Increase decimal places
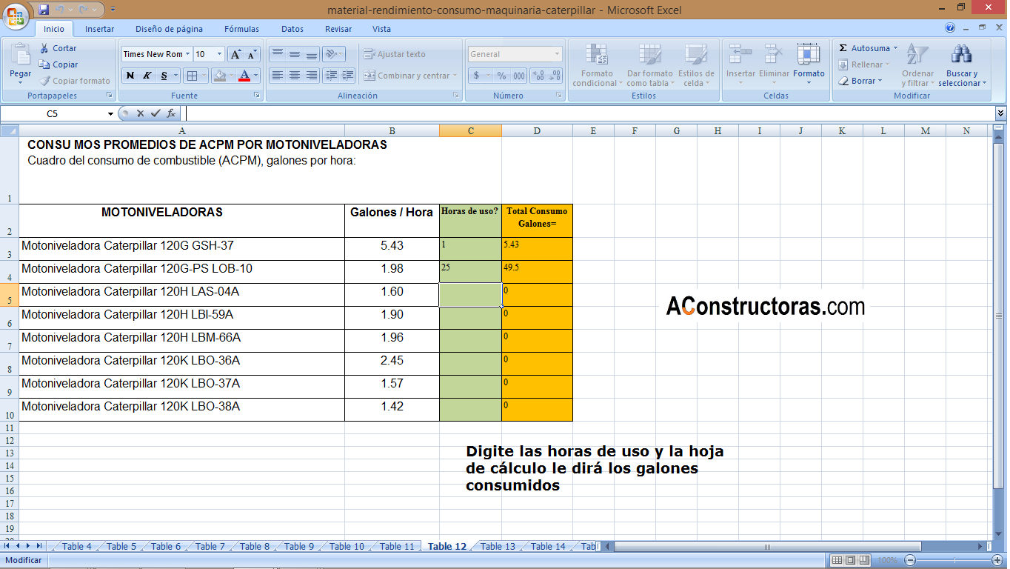This screenshot has width=1010, height=569. (x=538, y=76)
